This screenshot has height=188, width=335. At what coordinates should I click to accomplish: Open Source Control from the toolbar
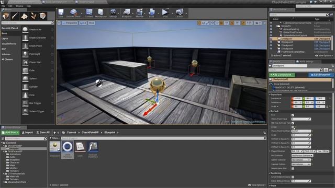tap(73, 13)
